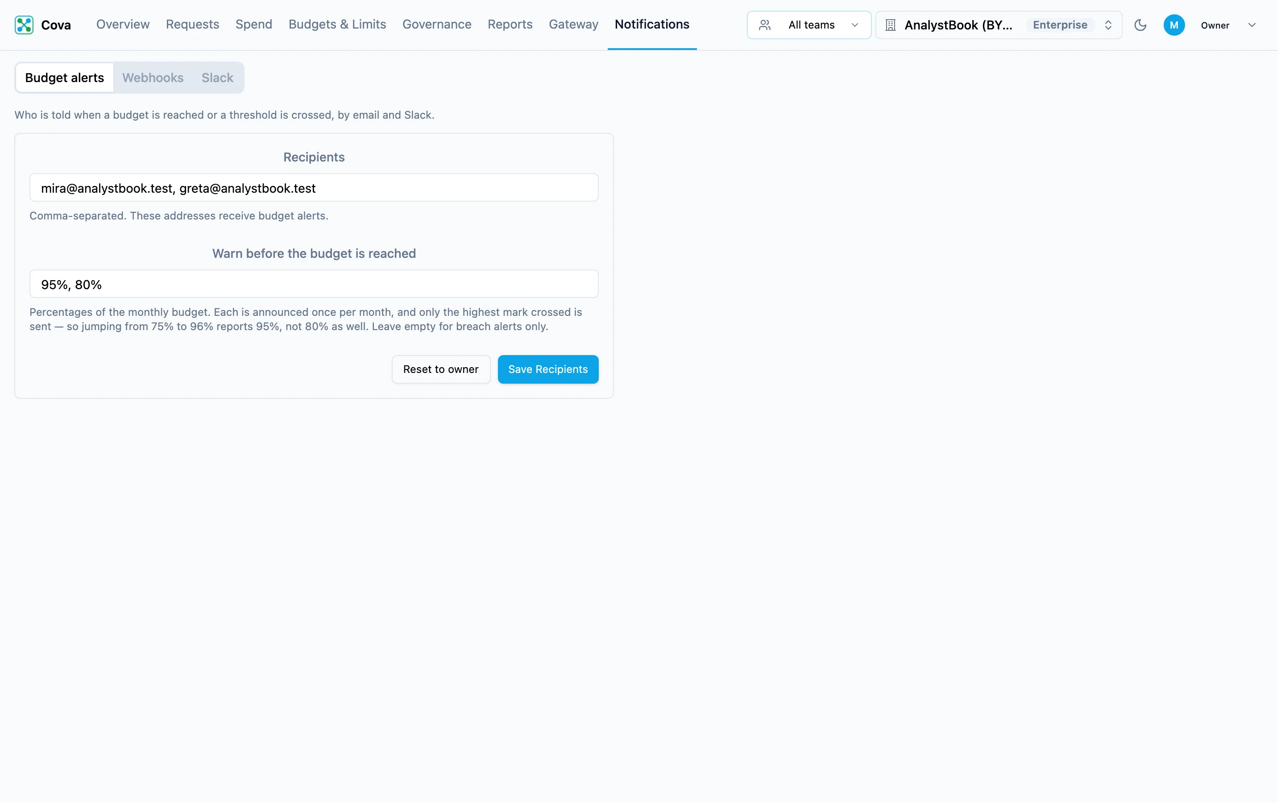This screenshot has width=1285, height=803.
Task: Click Reset to owner button
Action: (x=441, y=369)
